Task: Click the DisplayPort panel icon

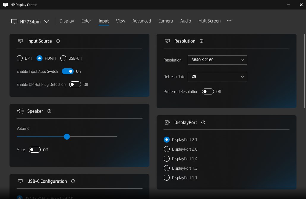Action: tap(167, 122)
